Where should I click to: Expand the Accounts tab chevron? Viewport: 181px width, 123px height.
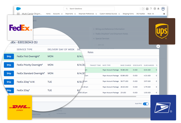click(x=62, y=14)
